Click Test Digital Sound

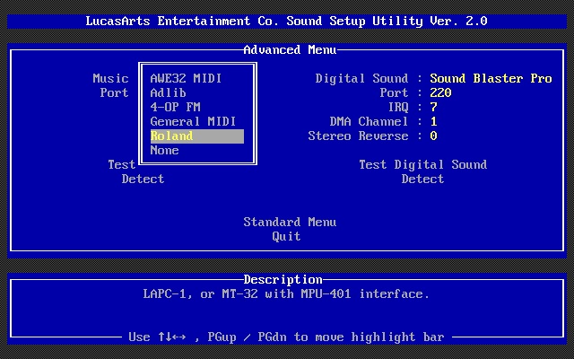[422, 164]
